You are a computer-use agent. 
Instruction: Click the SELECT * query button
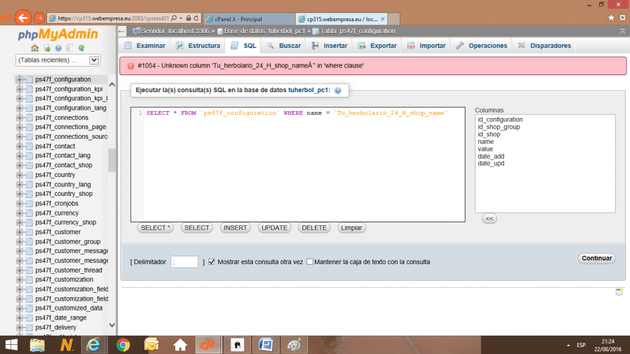point(155,228)
